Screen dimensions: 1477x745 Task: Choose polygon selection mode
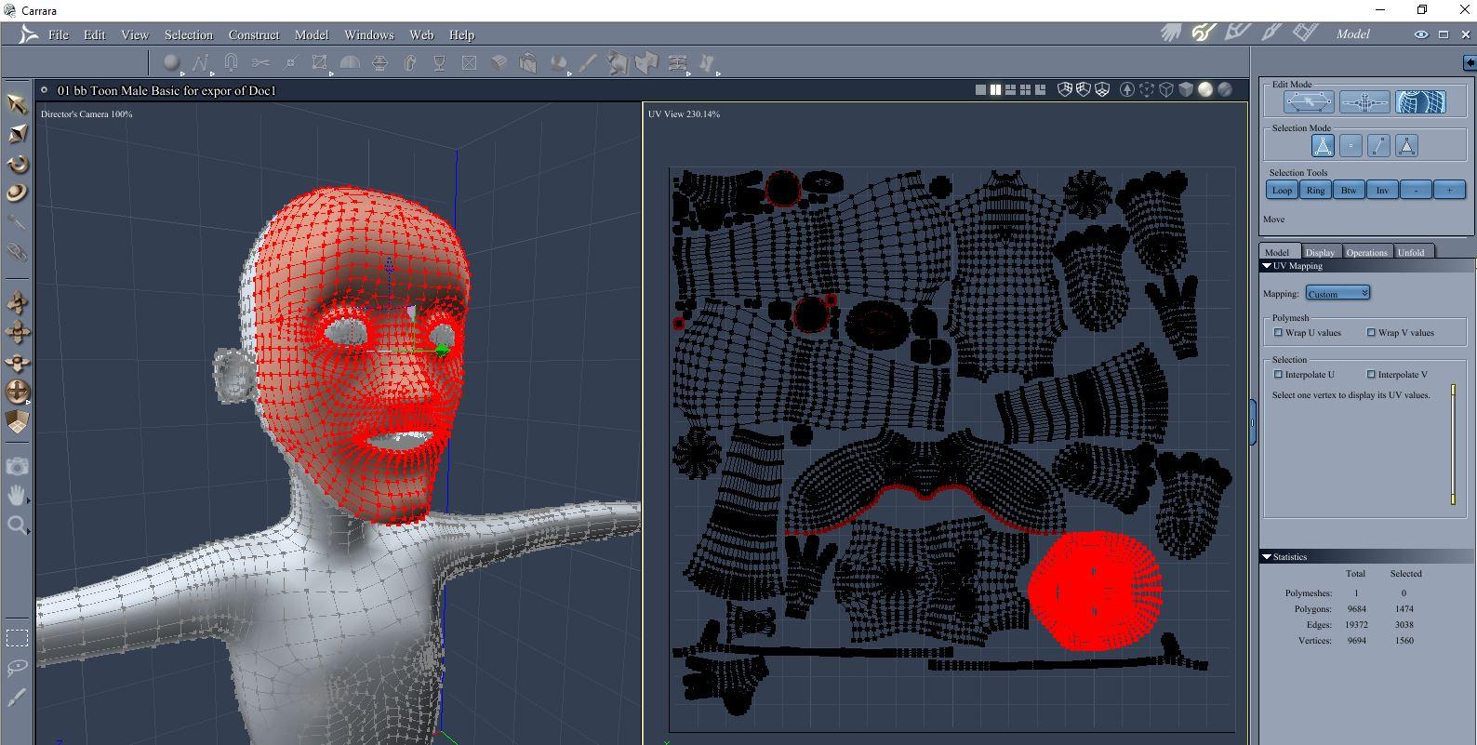coord(1406,145)
